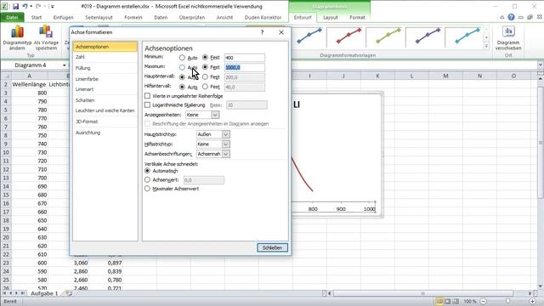Select the cyan line chart style
This screenshot has height=306, width=544.
(467, 37)
